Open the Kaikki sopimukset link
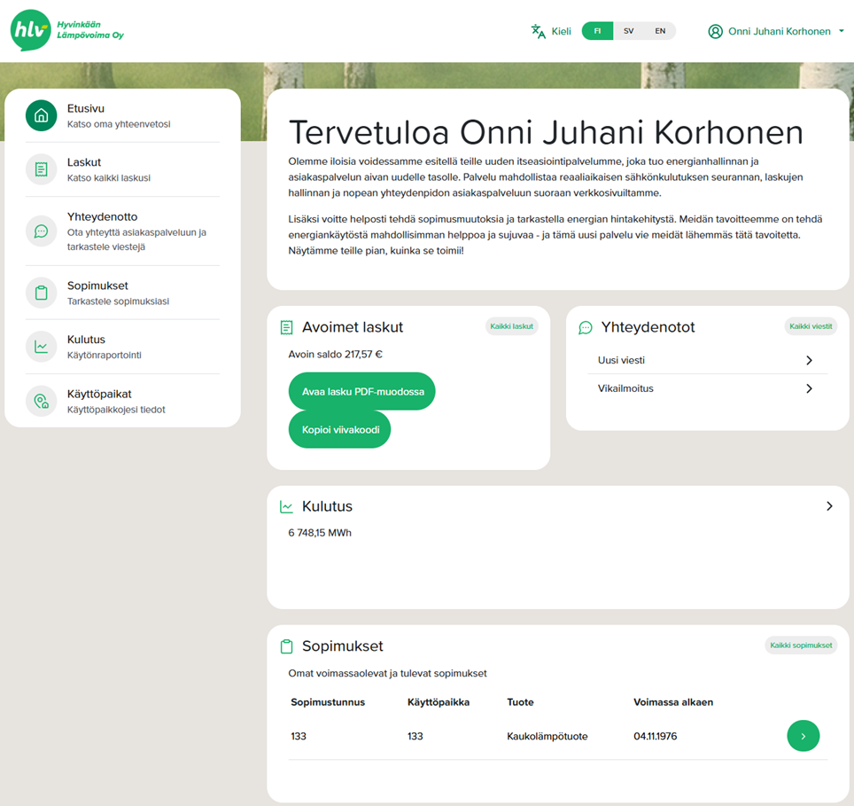The width and height of the screenshot is (854, 806). 801,645
